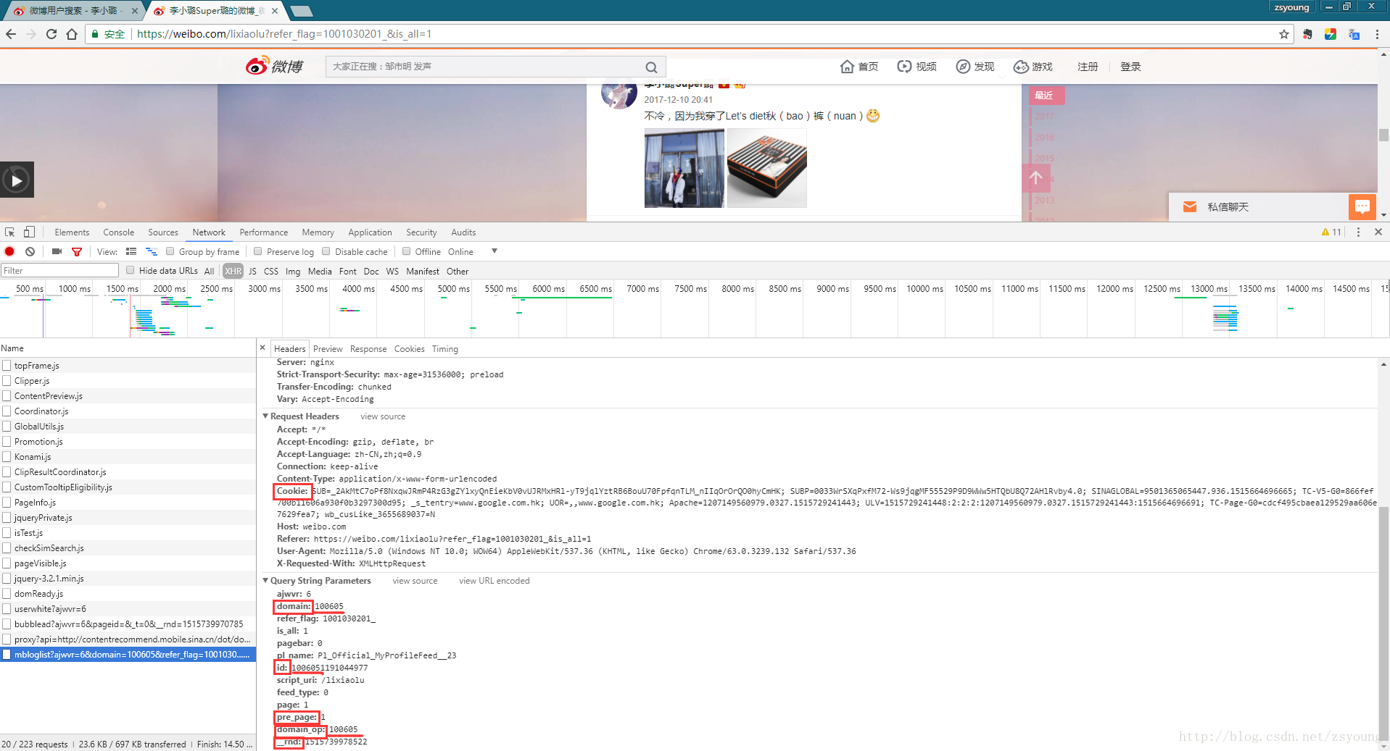This screenshot has height=751, width=1390.
Task: Check Hide data URLs
Action: 131,270
